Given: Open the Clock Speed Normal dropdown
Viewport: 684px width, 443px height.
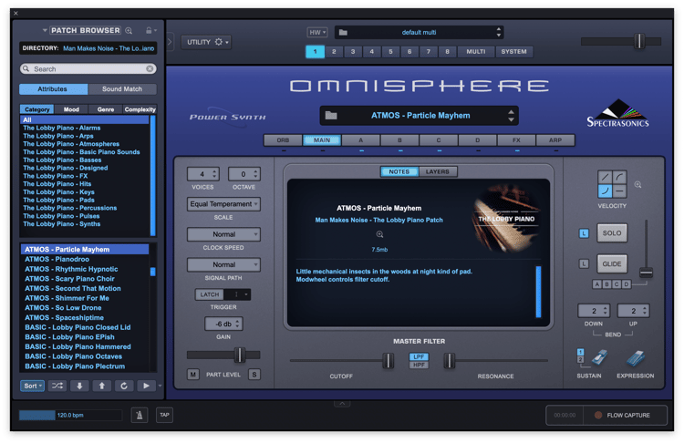Looking at the screenshot, I should tap(223, 234).
